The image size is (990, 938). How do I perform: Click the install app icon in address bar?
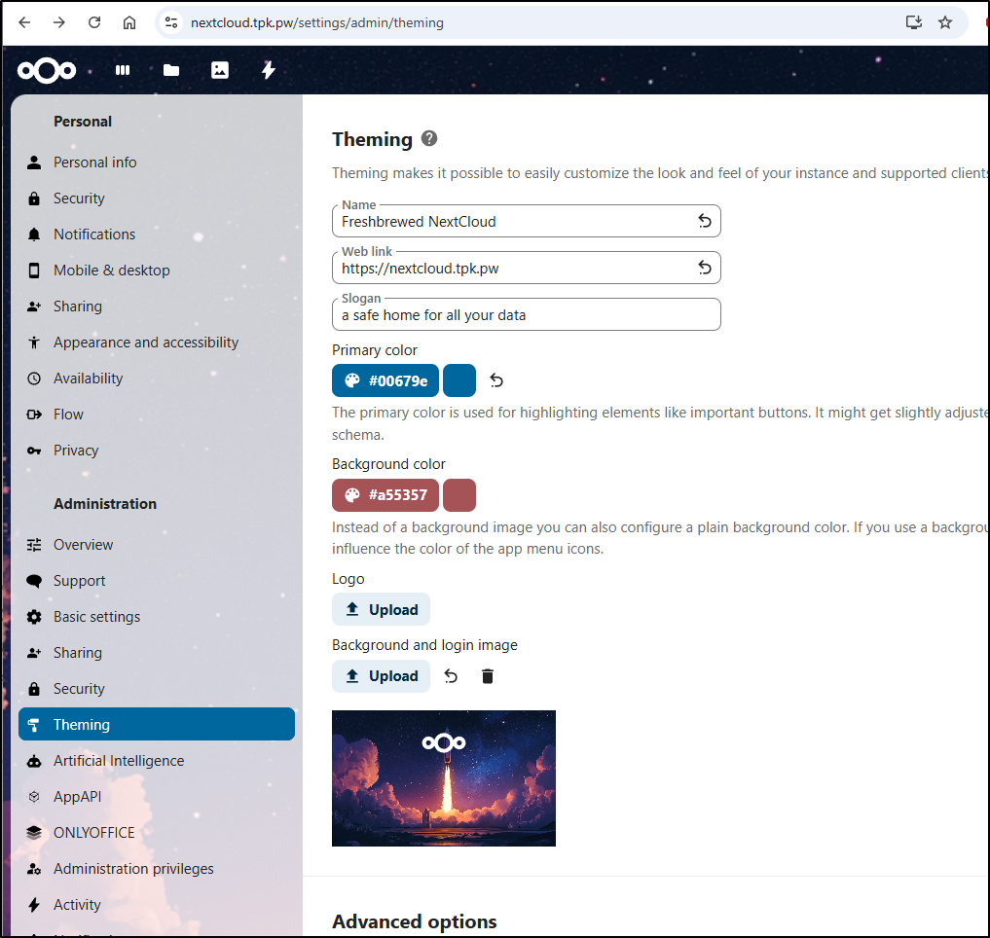click(x=914, y=22)
